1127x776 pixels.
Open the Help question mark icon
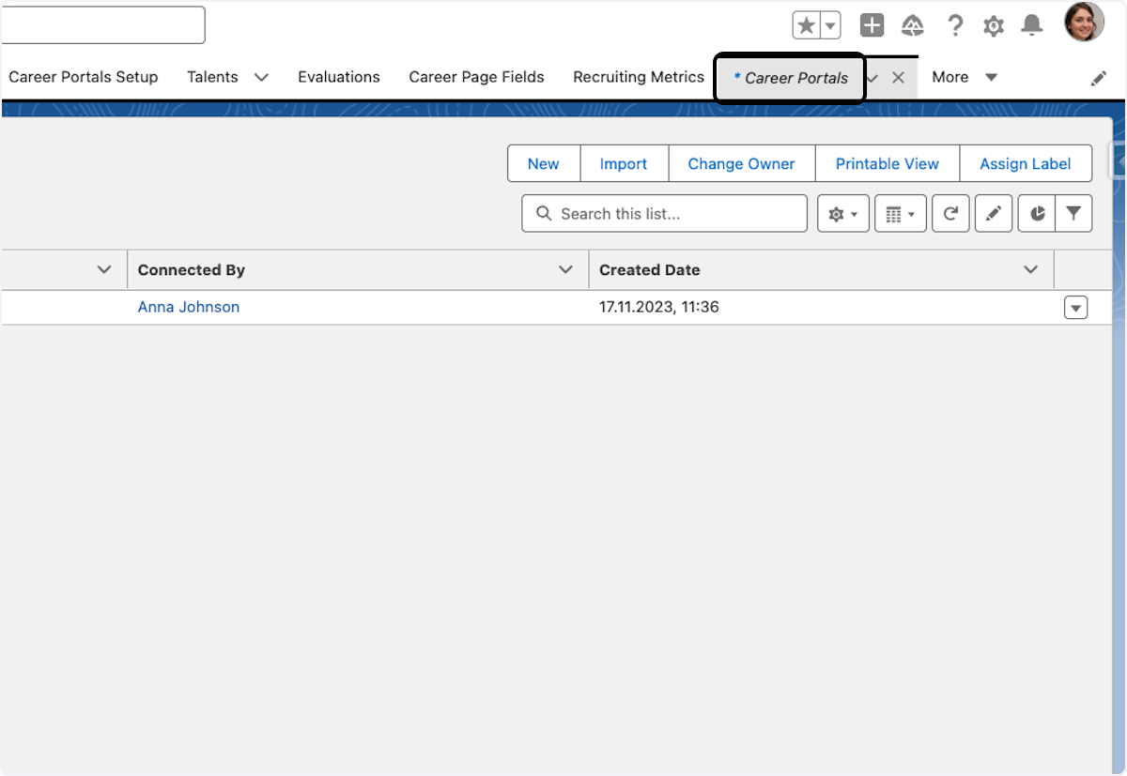point(955,25)
